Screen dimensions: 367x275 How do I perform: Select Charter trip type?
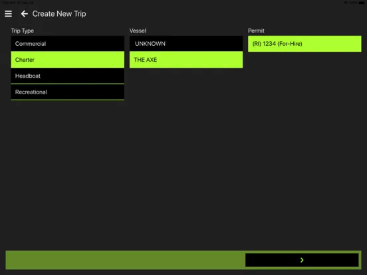pyautogui.click(x=67, y=60)
